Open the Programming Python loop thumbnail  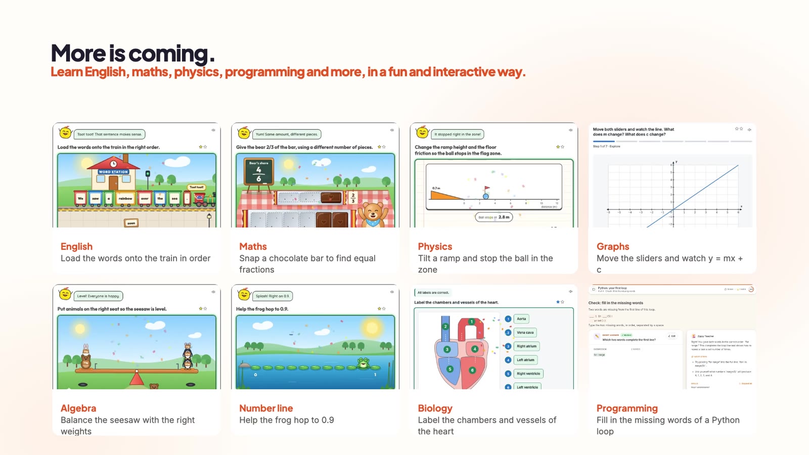672,337
